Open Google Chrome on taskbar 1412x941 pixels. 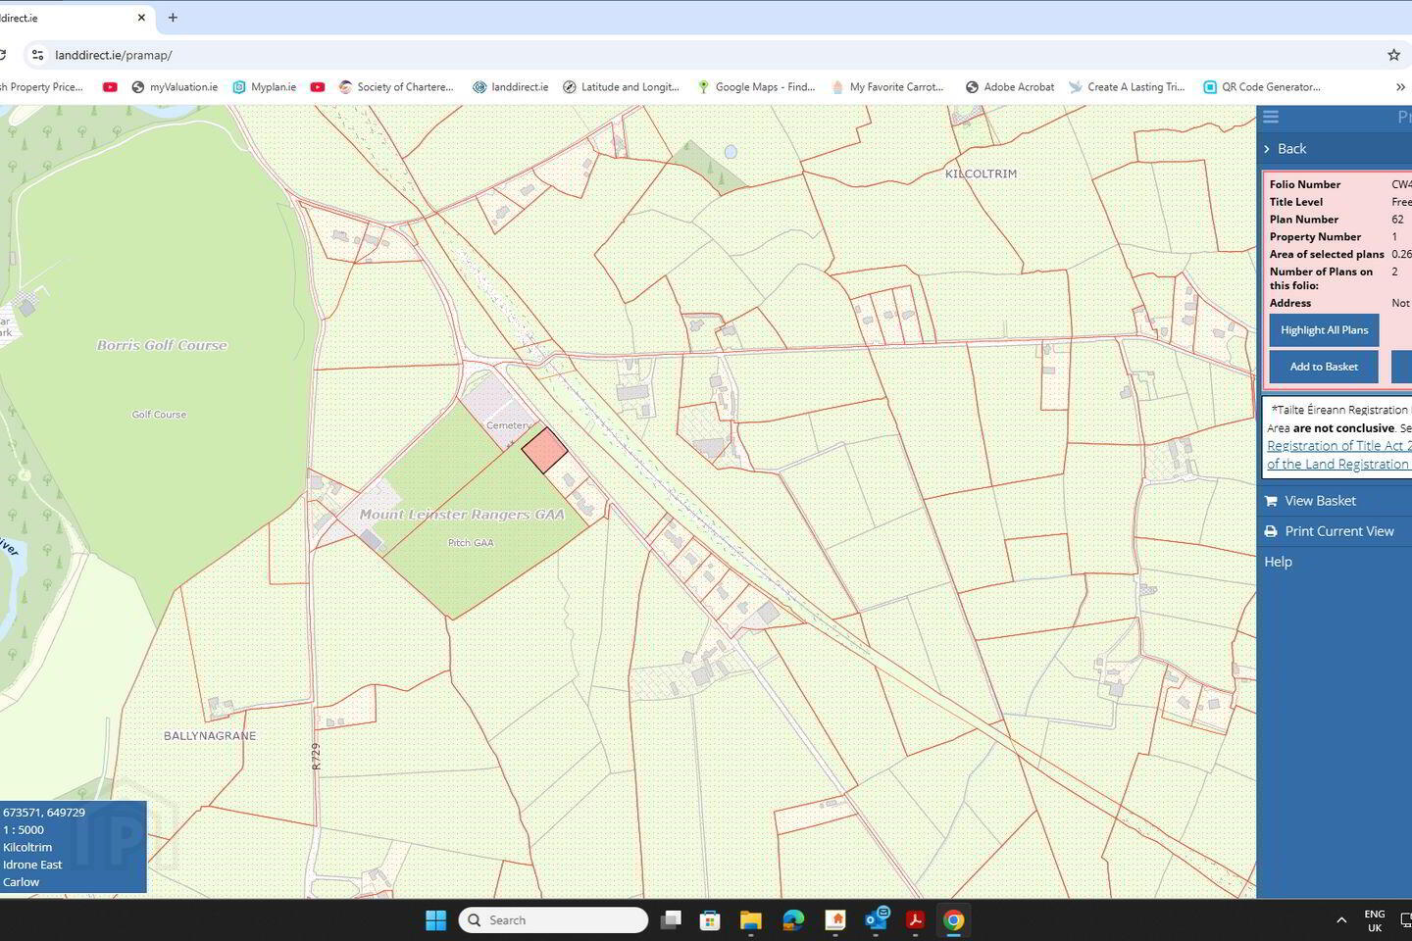[x=953, y=919]
